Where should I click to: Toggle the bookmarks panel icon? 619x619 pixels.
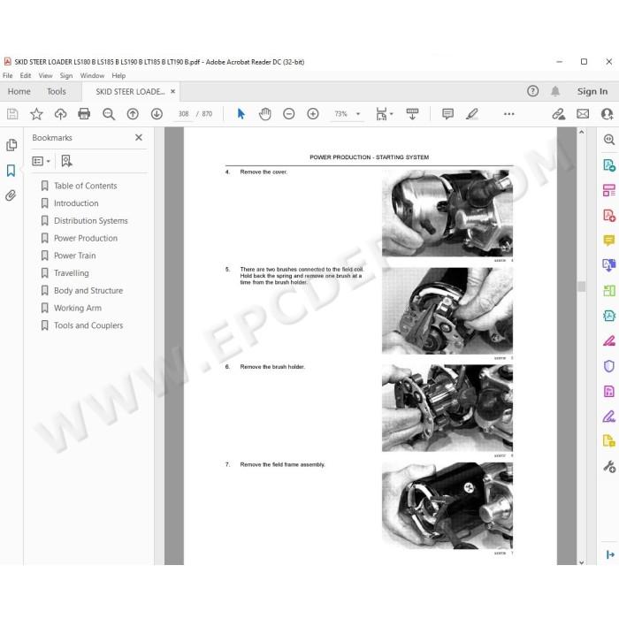11,171
